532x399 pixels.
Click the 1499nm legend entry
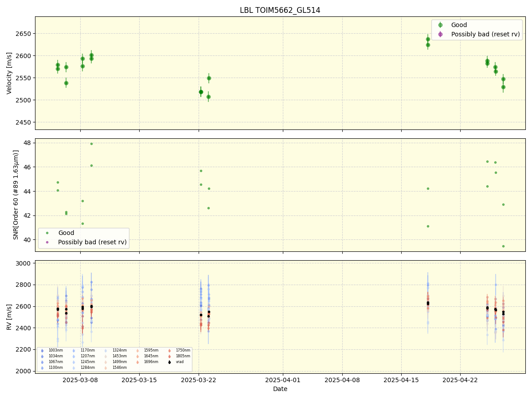tap(116, 362)
